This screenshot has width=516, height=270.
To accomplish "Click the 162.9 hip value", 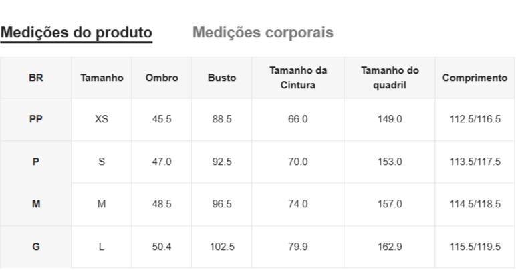I will click(x=390, y=247).
